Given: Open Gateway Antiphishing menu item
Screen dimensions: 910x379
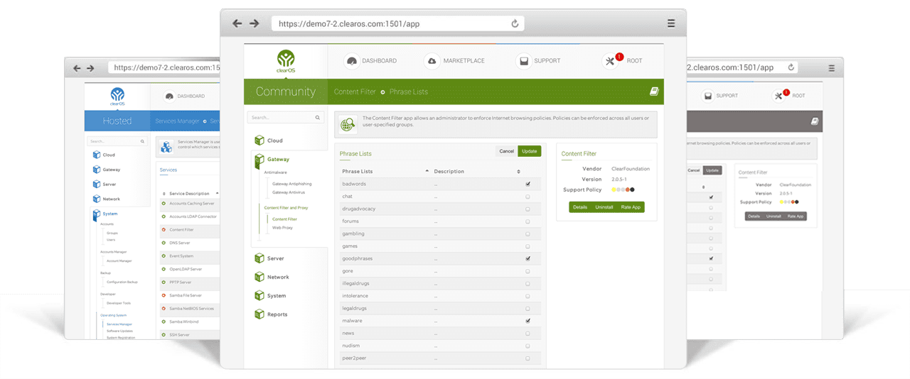Looking at the screenshot, I should coord(291,184).
